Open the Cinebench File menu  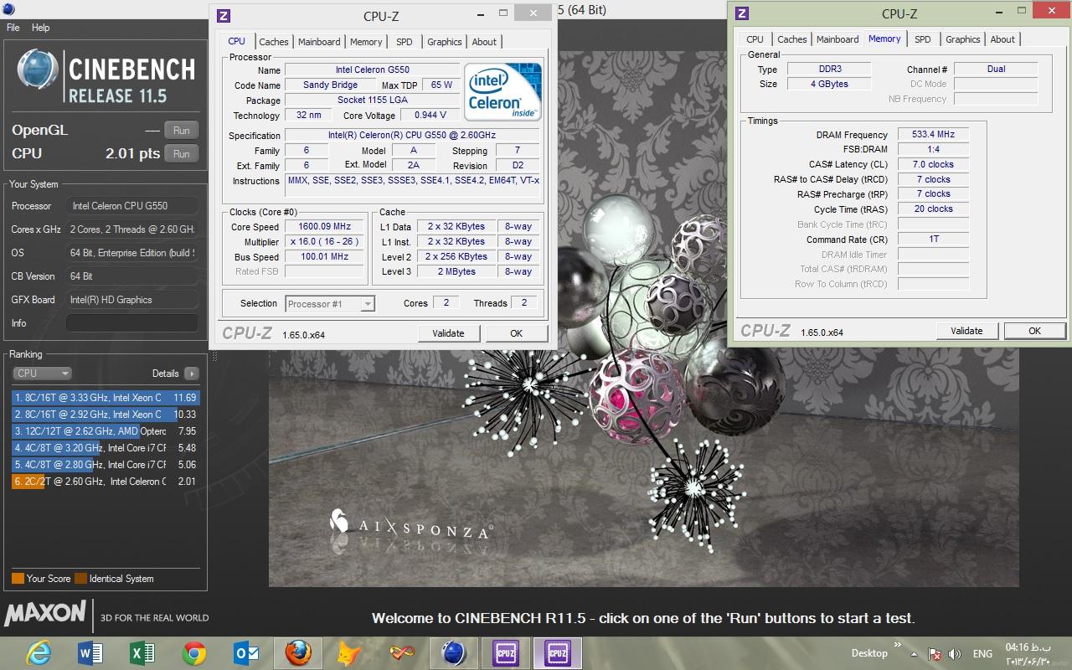tap(13, 28)
